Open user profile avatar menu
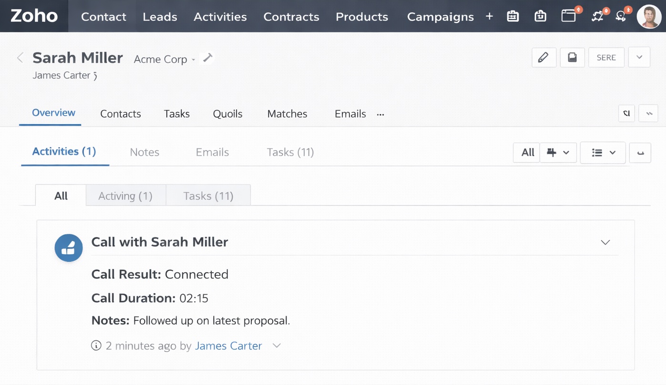Image resolution: width=666 pixels, height=385 pixels. 648,17
